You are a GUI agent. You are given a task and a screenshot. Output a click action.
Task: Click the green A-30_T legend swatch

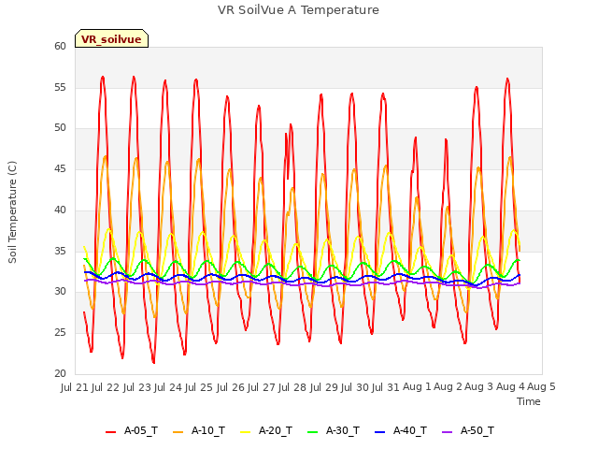coord(313,432)
